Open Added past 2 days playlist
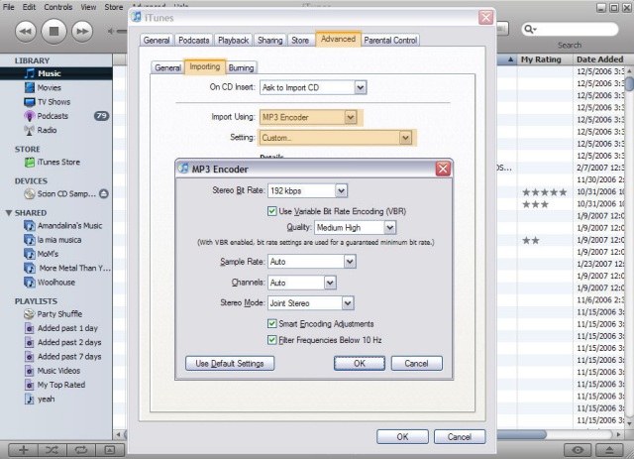The height and width of the screenshot is (459, 634). click(x=69, y=342)
